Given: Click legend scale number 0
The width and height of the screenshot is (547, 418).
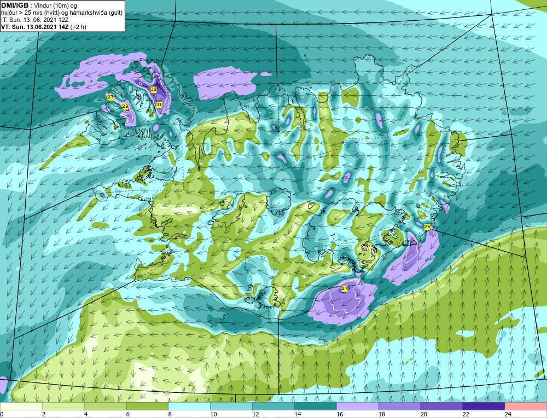Looking at the screenshot, I should coord(2,415).
